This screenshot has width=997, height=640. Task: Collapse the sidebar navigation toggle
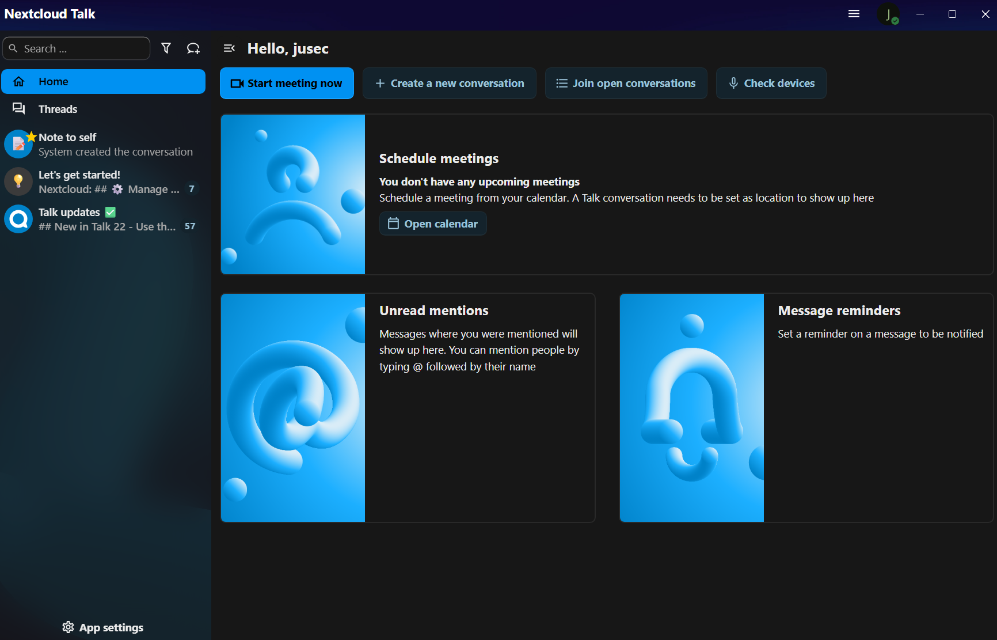pyautogui.click(x=229, y=48)
